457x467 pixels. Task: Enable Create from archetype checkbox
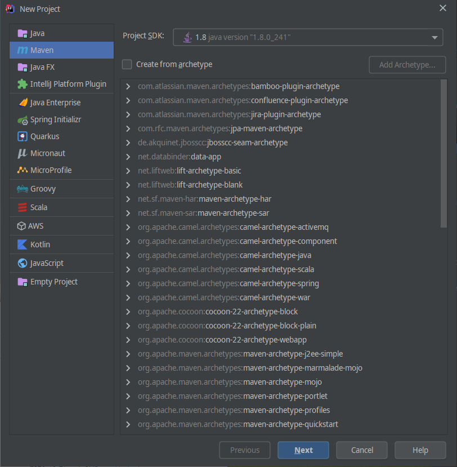coord(127,64)
